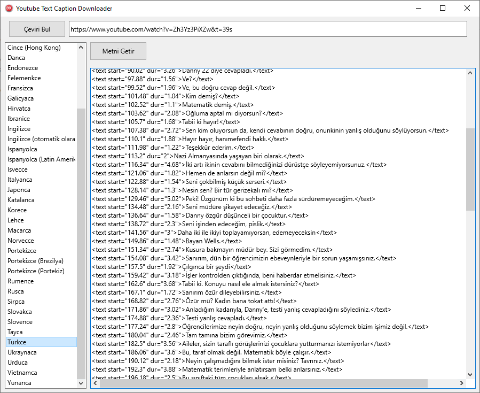Pick Japonca in the language list
This screenshot has height=393, width=480.
pos(41,190)
